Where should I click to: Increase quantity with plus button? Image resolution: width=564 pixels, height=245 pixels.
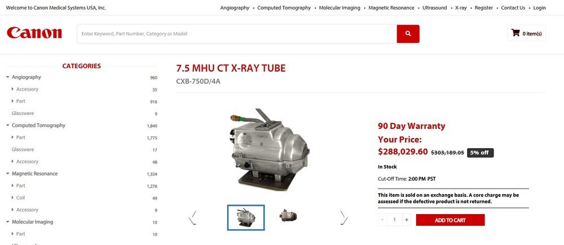(x=407, y=220)
